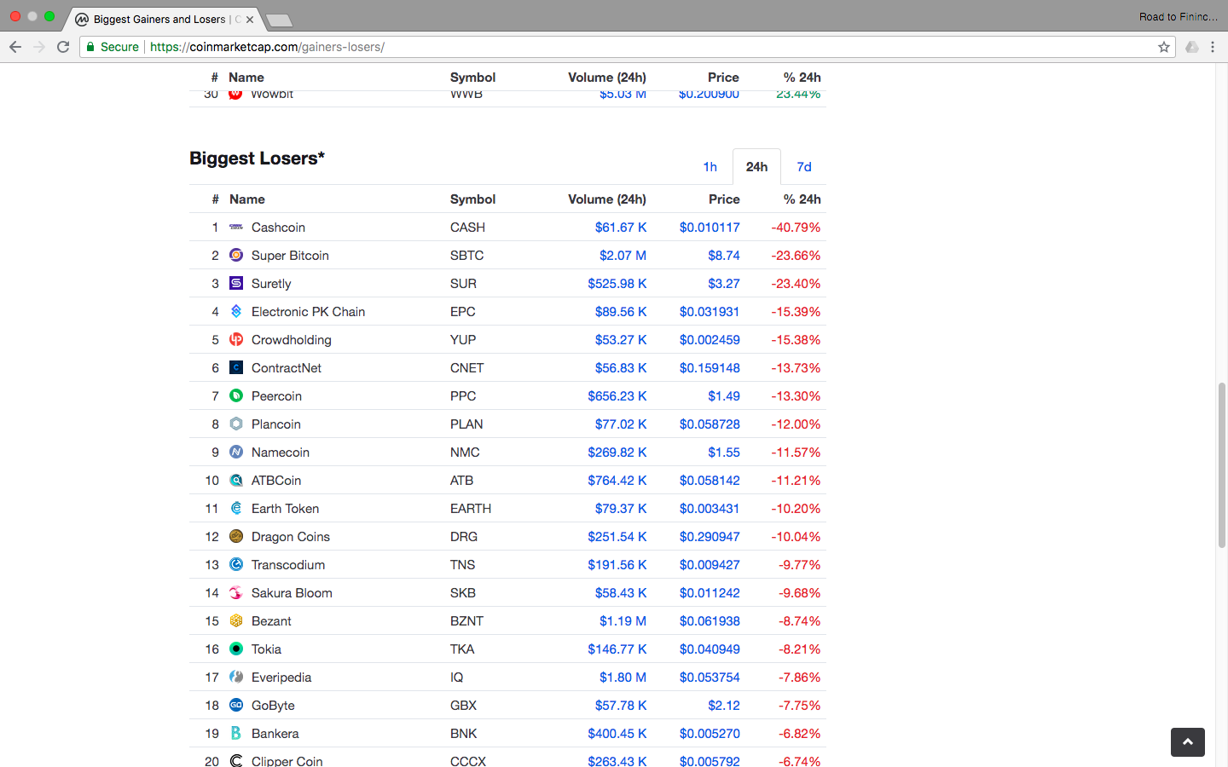Screen dimensions: 1228x767
Task: Click Bezant's $1.19 M volume link
Action: click(623, 621)
